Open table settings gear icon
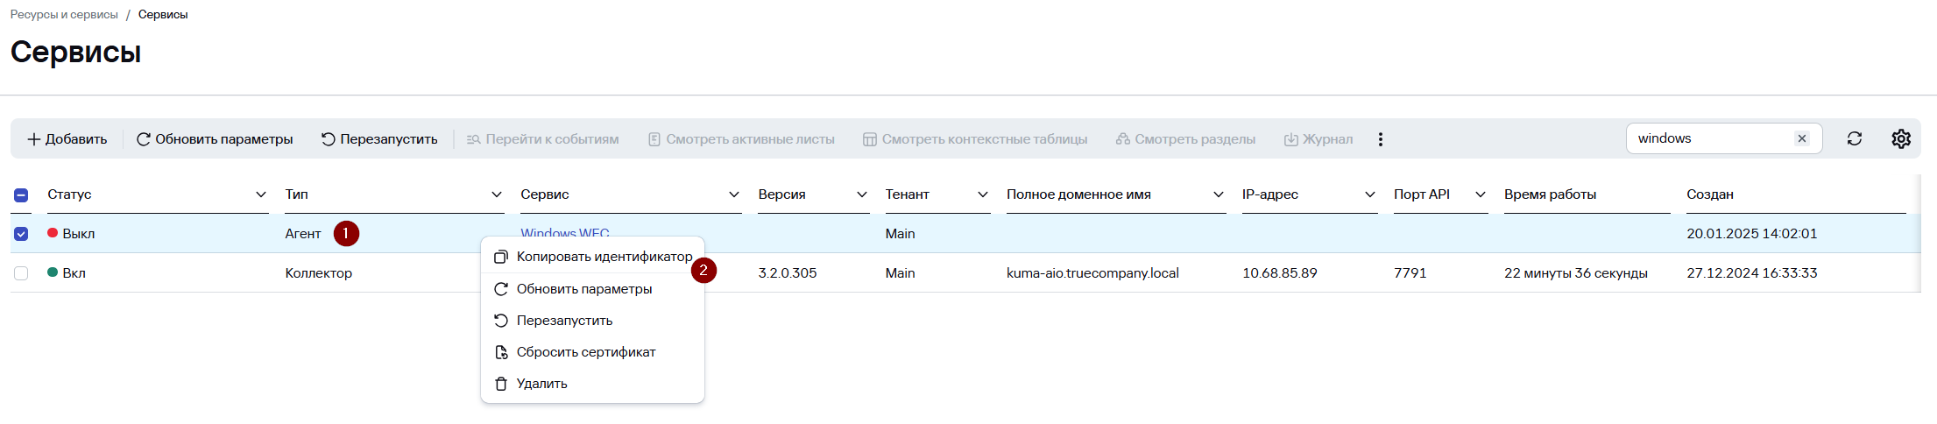This screenshot has height=424, width=1937. [1901, 138]
